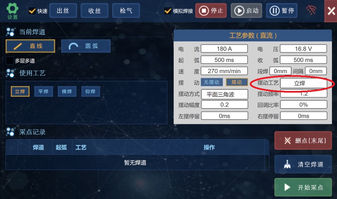The width and height of the screenshot is (337, 199).
Task: Select the 平焊 process tab
Action: click(x=43, y=92)
